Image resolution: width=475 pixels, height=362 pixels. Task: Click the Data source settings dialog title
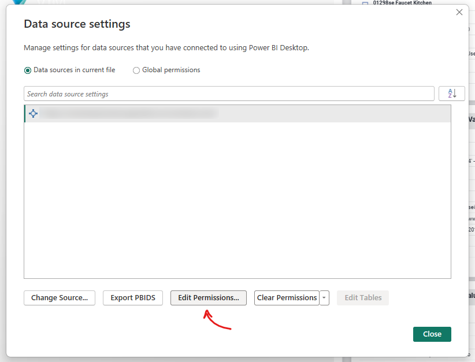click(77, 24)
